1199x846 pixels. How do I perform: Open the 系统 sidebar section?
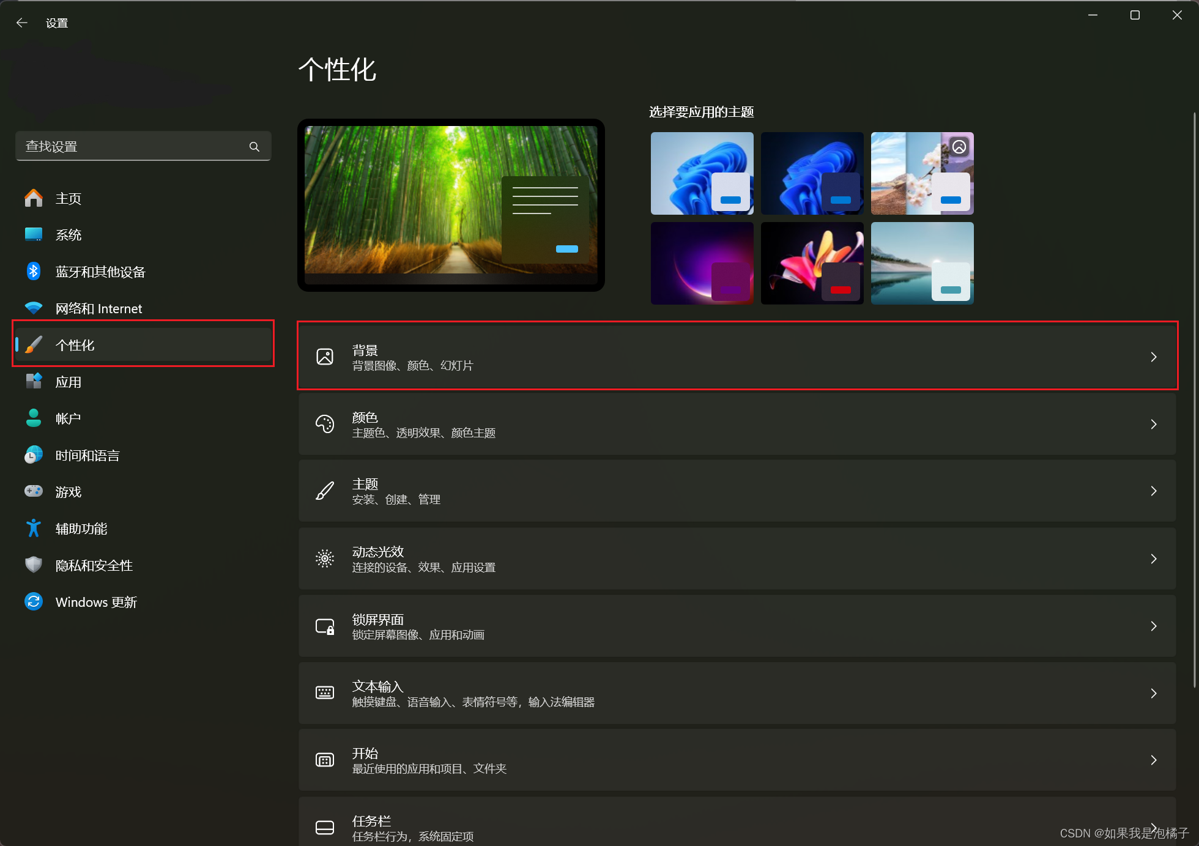click(x=69, y=235)
